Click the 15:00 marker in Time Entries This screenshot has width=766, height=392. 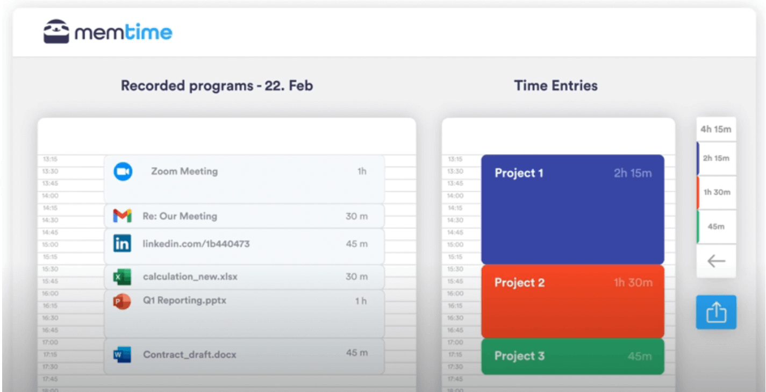click(455, 245)
